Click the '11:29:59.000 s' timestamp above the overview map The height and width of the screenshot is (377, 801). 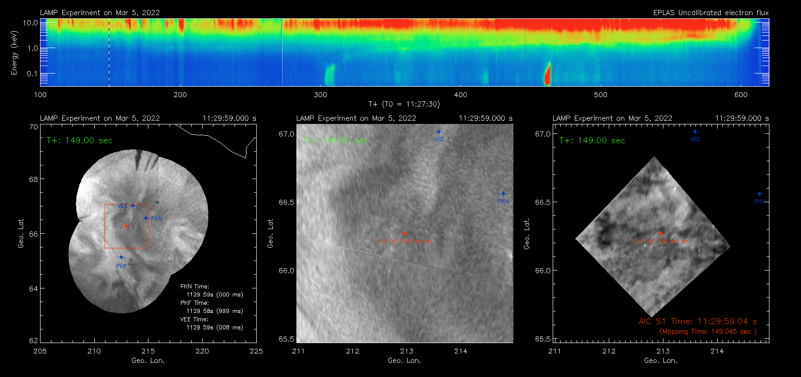229,118
